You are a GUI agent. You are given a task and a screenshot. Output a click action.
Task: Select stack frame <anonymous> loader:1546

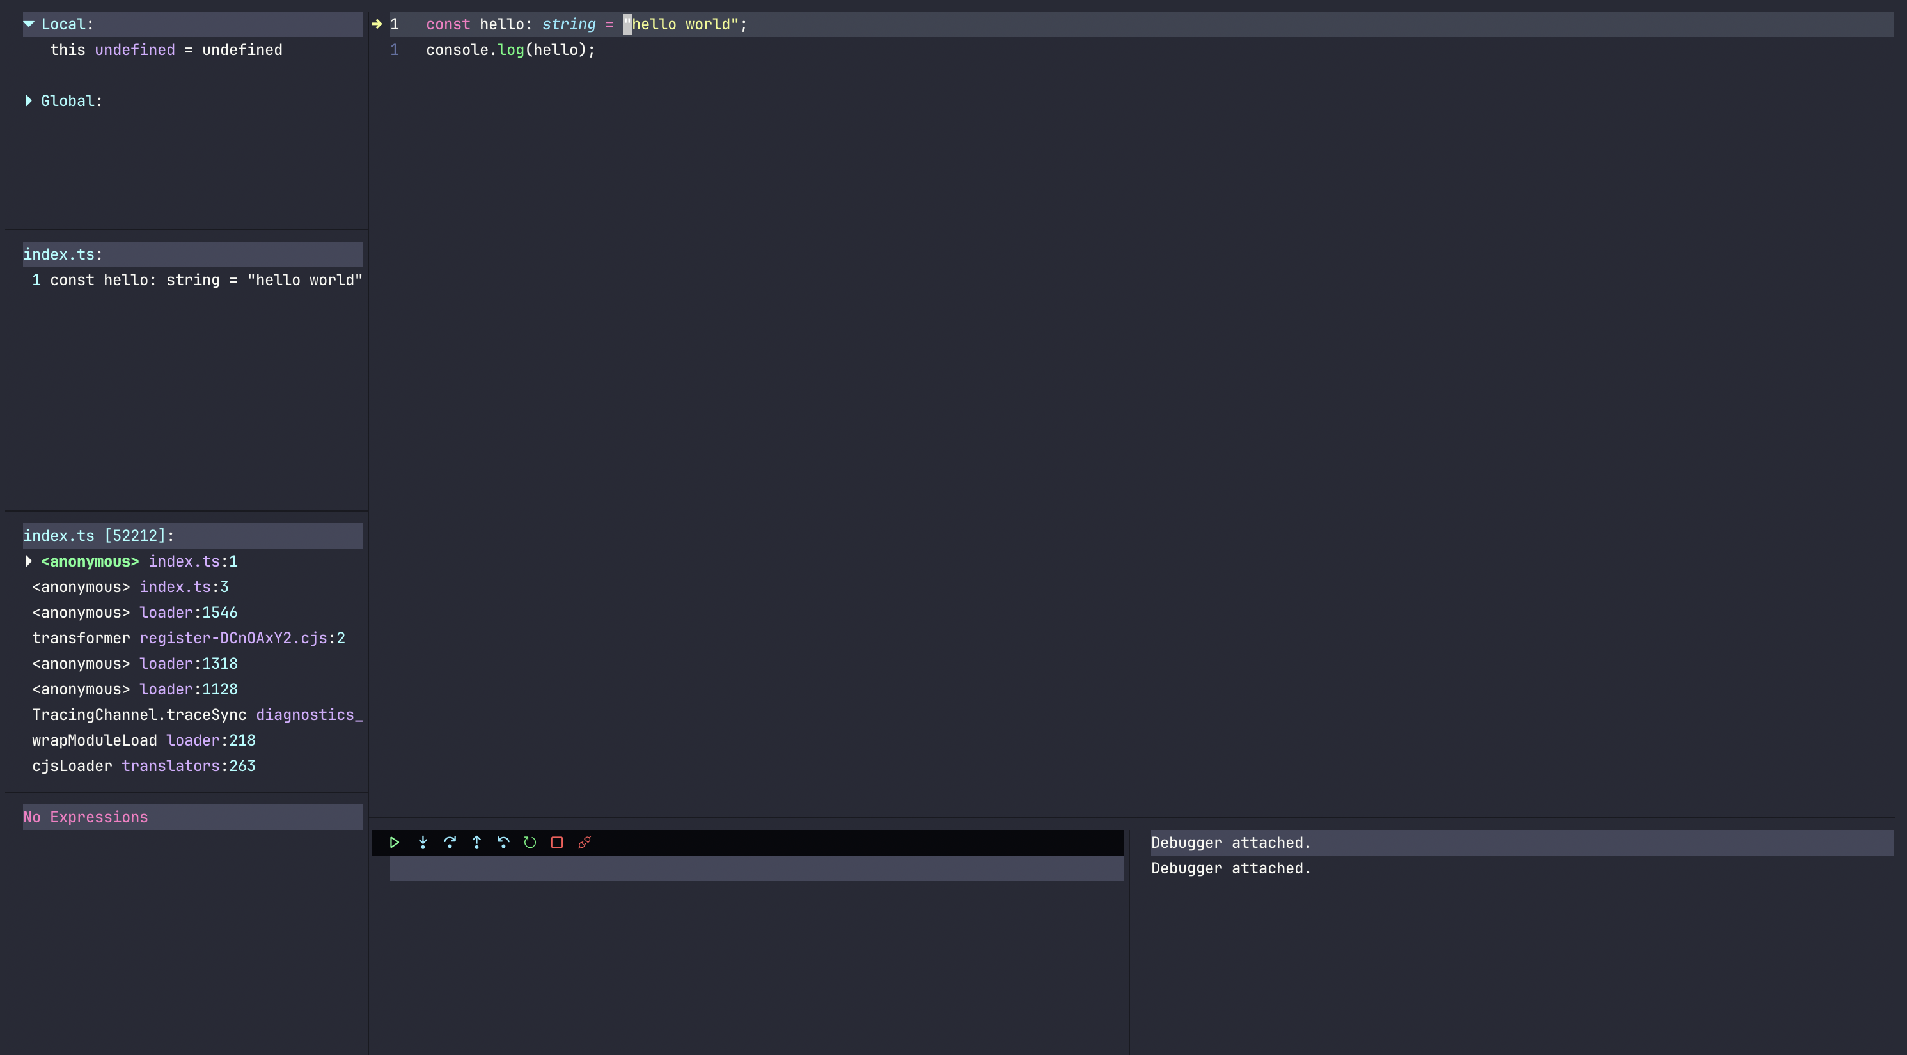click(x=135, y=613)
